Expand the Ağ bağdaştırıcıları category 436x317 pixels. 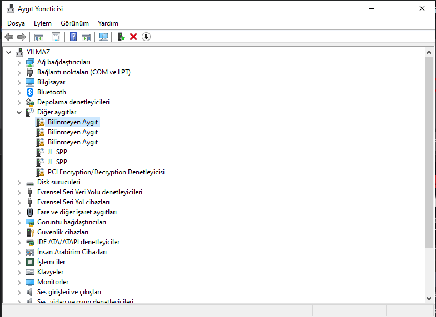click(19, 63)
